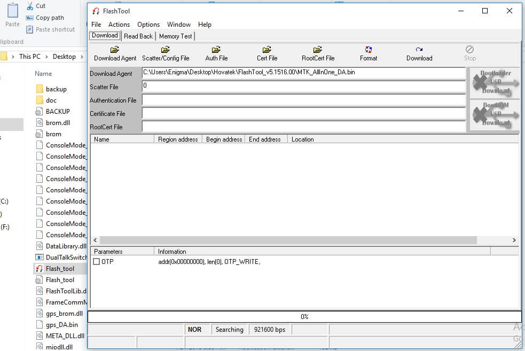
Task: Click the 0% progress bar
Action: pyautogui.click(x=304, y=316)
